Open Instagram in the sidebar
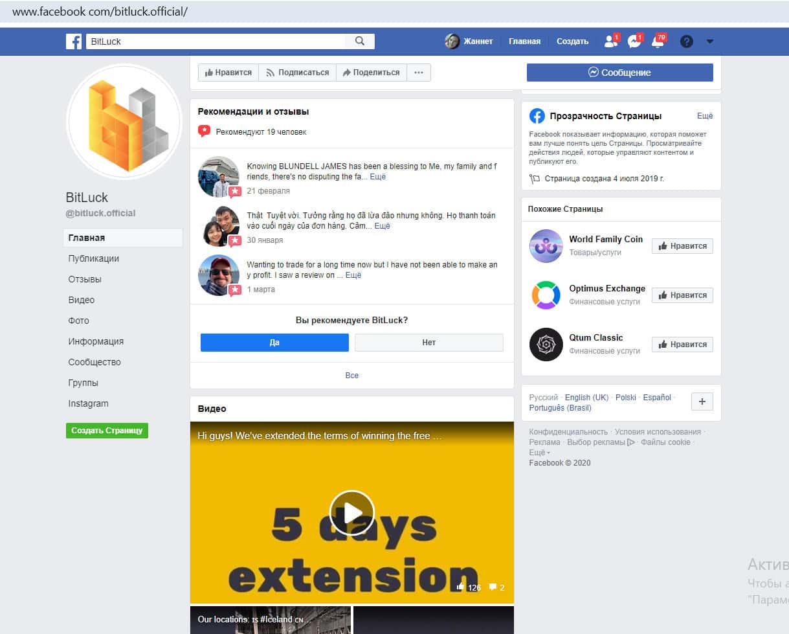 [x=89, y=403]
